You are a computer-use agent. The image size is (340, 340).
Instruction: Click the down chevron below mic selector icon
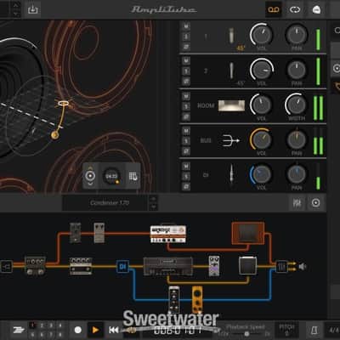click(x=90, y=184)
